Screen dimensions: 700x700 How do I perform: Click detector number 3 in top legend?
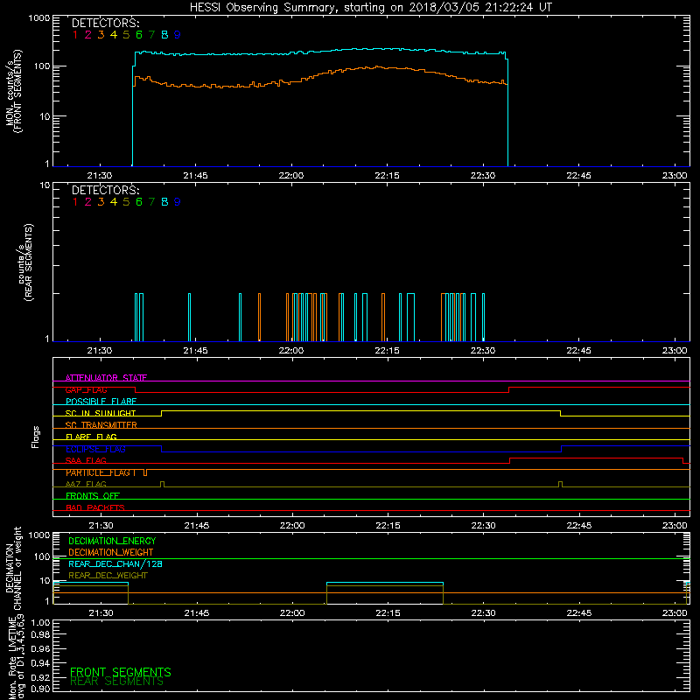101,35
